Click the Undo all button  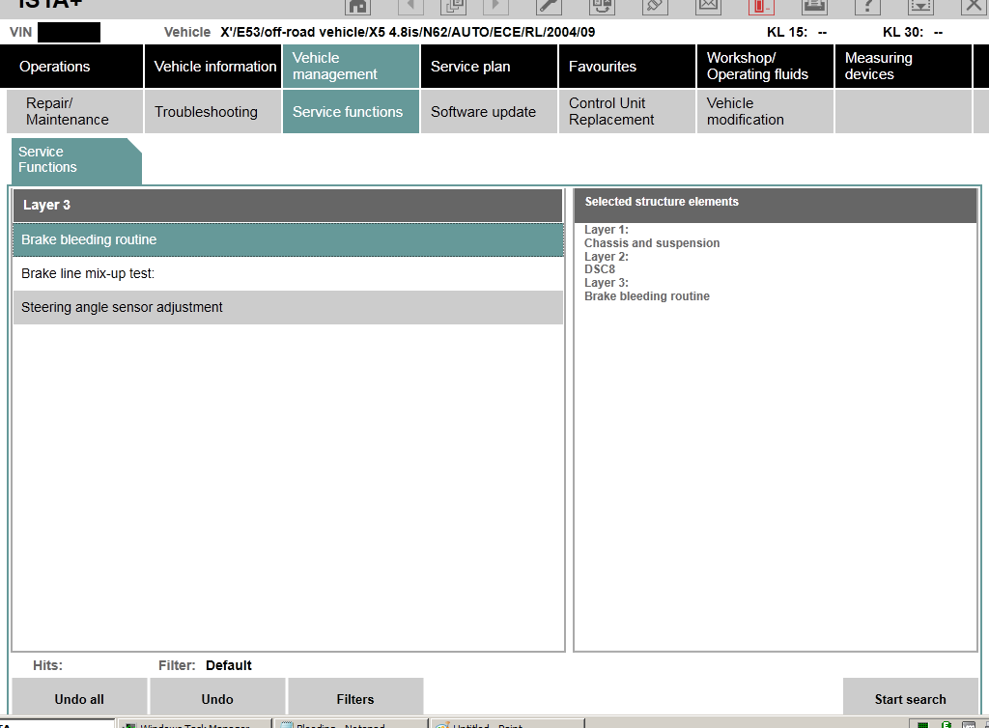[79, 699]
